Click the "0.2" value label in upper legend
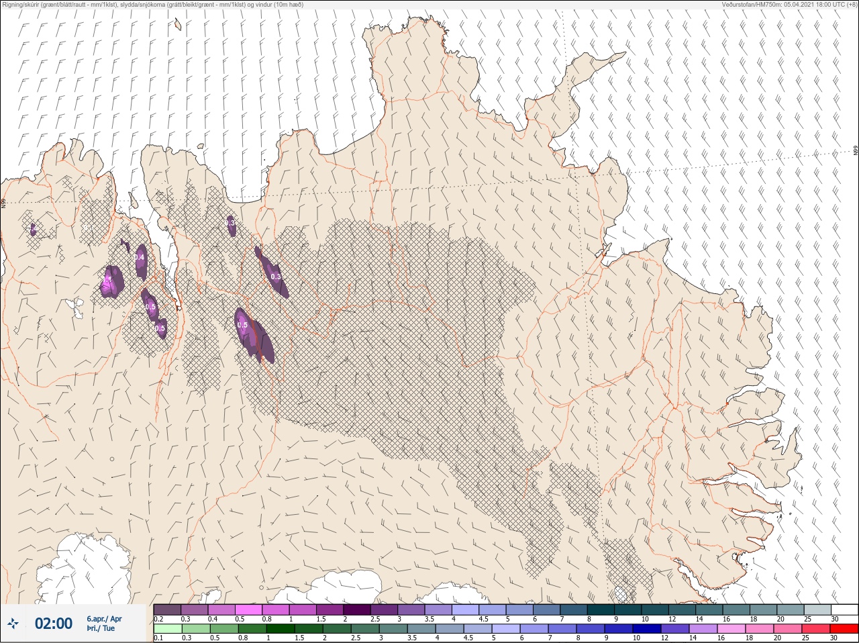The width and height of the screenshot is (859, 643). (158, 619)
